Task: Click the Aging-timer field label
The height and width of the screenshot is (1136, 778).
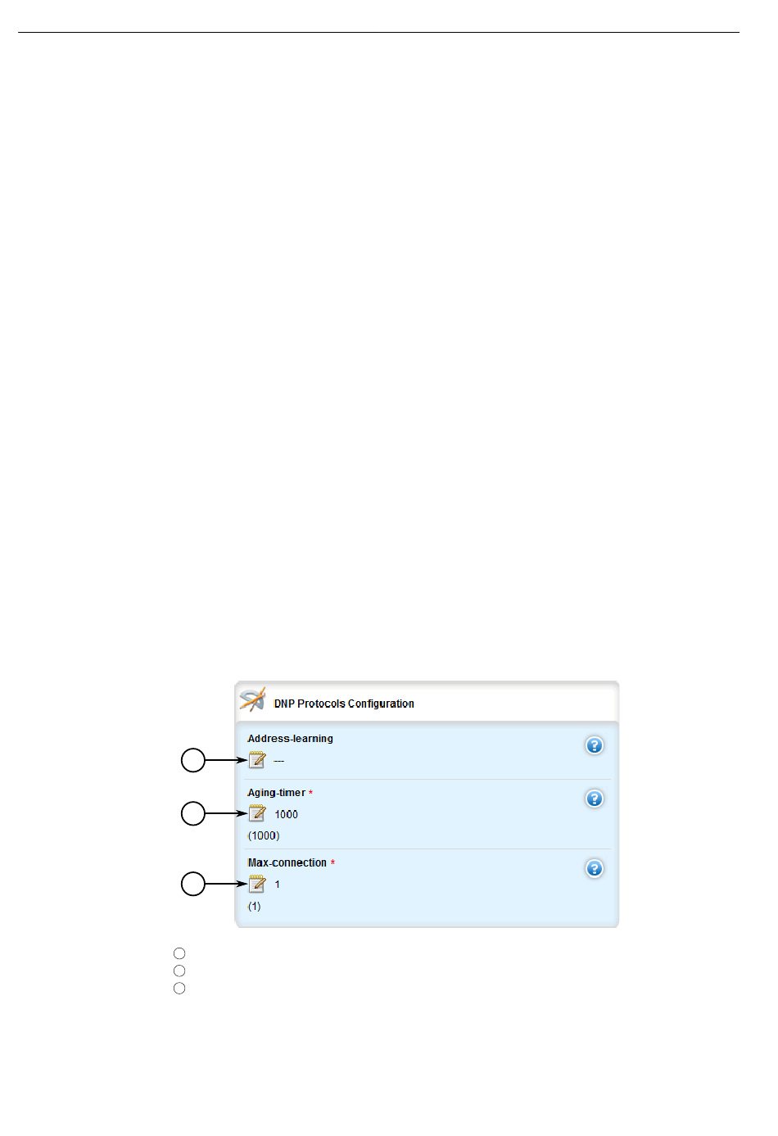Action: [277, 793]
